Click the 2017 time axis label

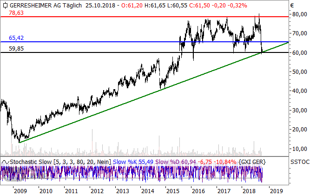pos(224,191)
